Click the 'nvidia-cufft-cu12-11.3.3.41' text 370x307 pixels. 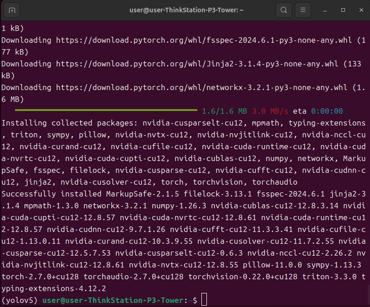231,230
